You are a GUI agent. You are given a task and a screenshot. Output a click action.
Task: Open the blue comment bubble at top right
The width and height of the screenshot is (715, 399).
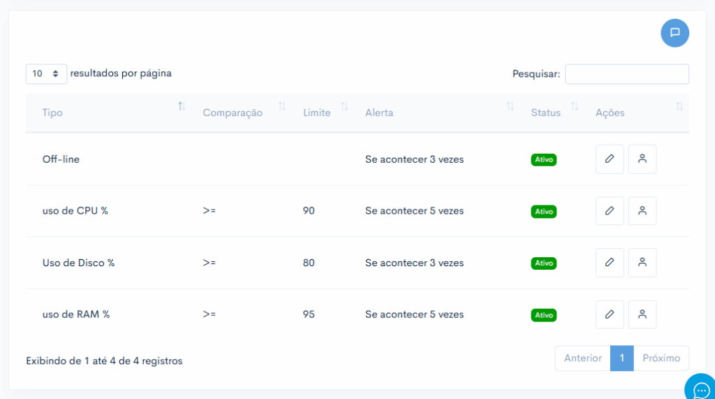(675, 33)
